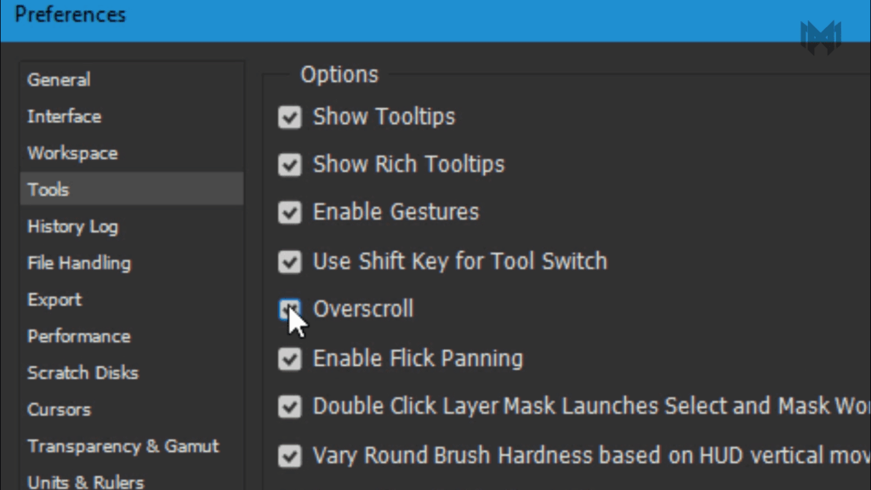The height and width of the screenshot is (490, 871).
Task: Disable Enable Gestures option
Action: point(289,212)
